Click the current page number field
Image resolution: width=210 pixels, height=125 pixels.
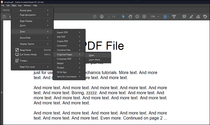pos(109,16)
